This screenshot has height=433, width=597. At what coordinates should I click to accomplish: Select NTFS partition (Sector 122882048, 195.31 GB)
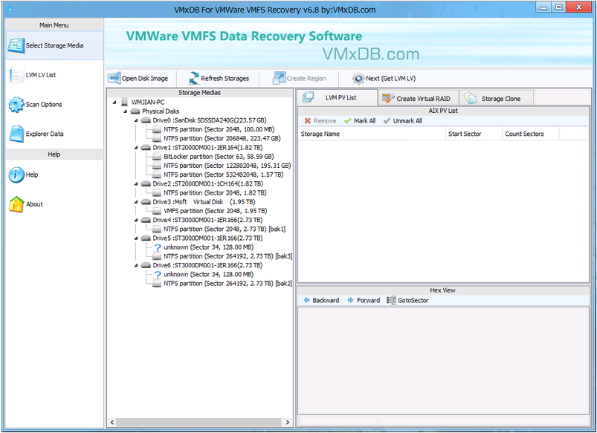click(227, 166)
